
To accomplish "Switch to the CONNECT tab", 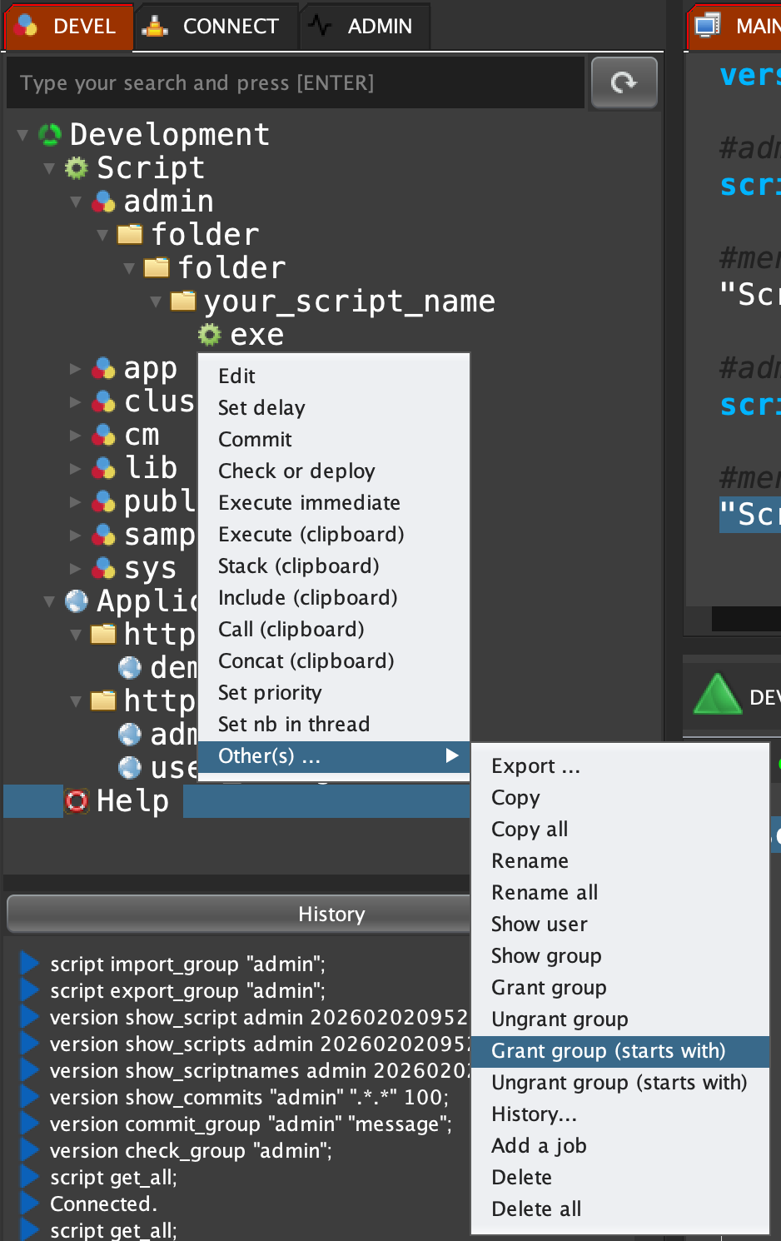I will (215, 27).
